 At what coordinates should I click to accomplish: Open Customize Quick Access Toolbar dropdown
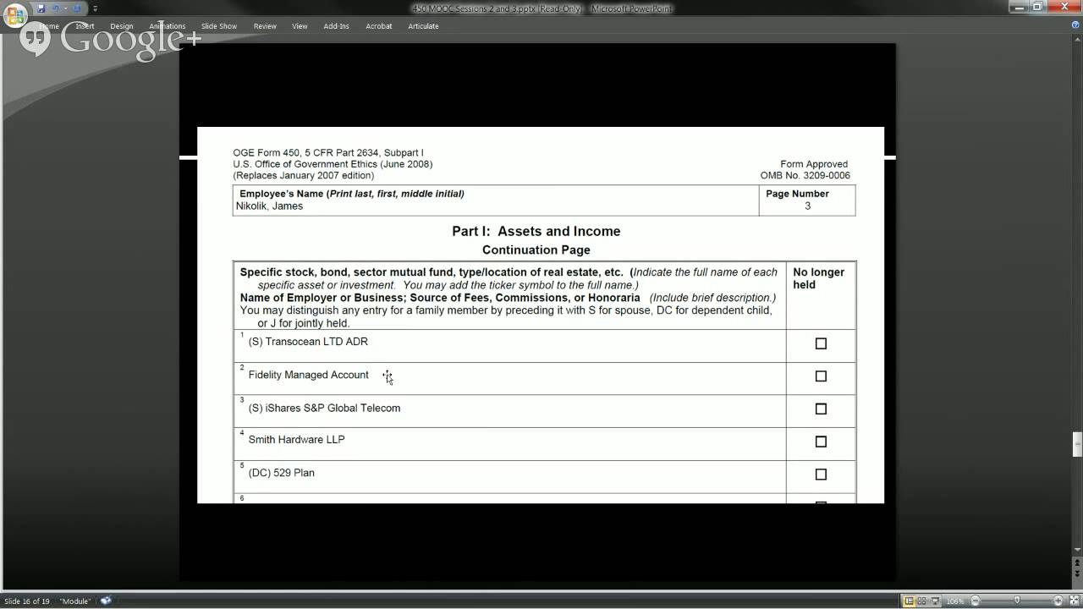(95, 8)
